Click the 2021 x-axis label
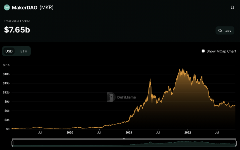Viewport: 240px width, 150px height. pyautogui.click(x=129, y=132)
